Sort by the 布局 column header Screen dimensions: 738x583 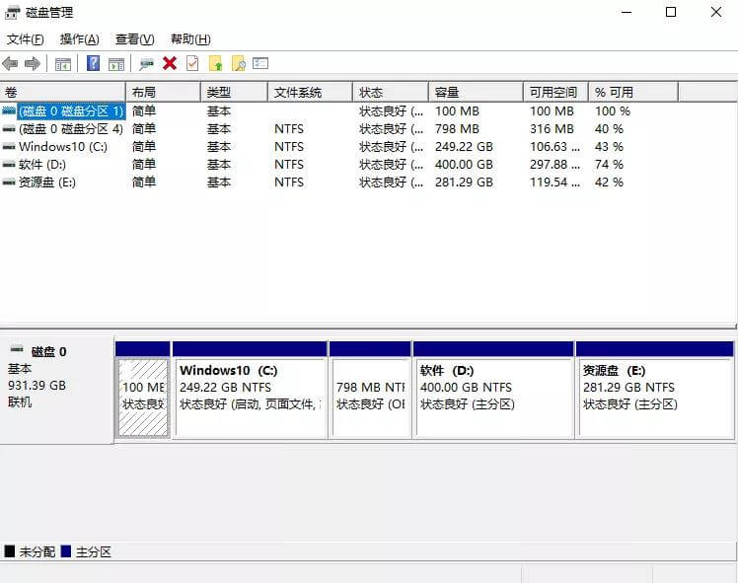(164, 92)
